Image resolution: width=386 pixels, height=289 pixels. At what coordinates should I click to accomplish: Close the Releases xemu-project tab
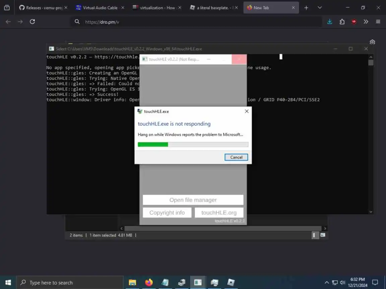[66, 8]
